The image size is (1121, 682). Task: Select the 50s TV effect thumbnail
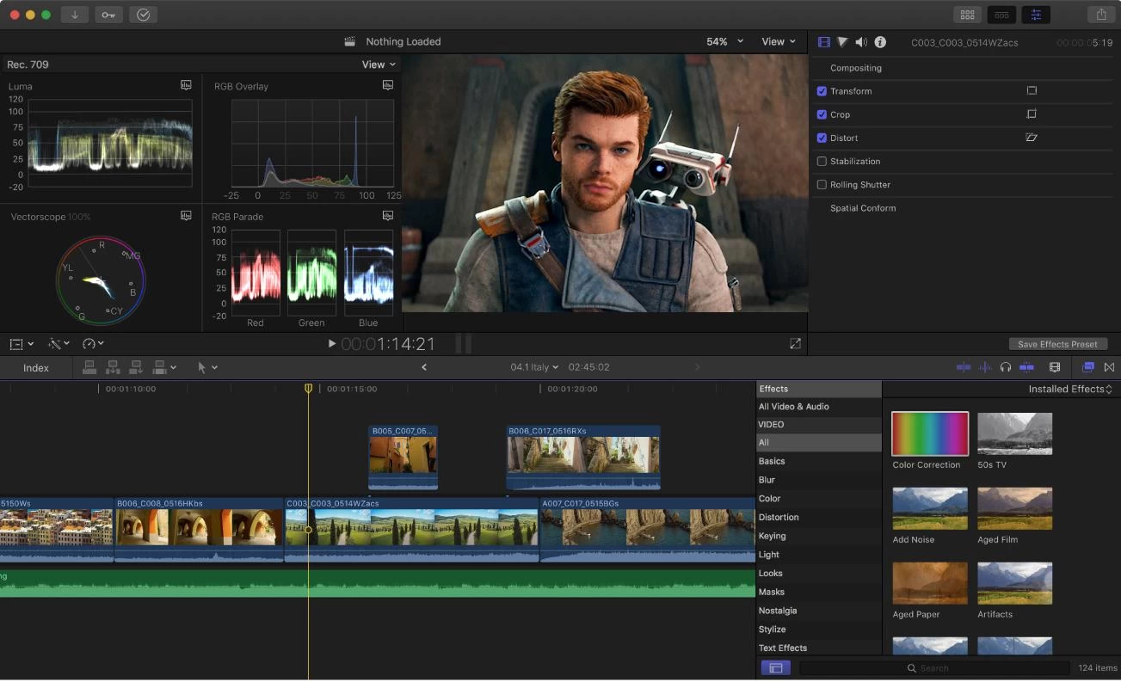pos(1015,433)
